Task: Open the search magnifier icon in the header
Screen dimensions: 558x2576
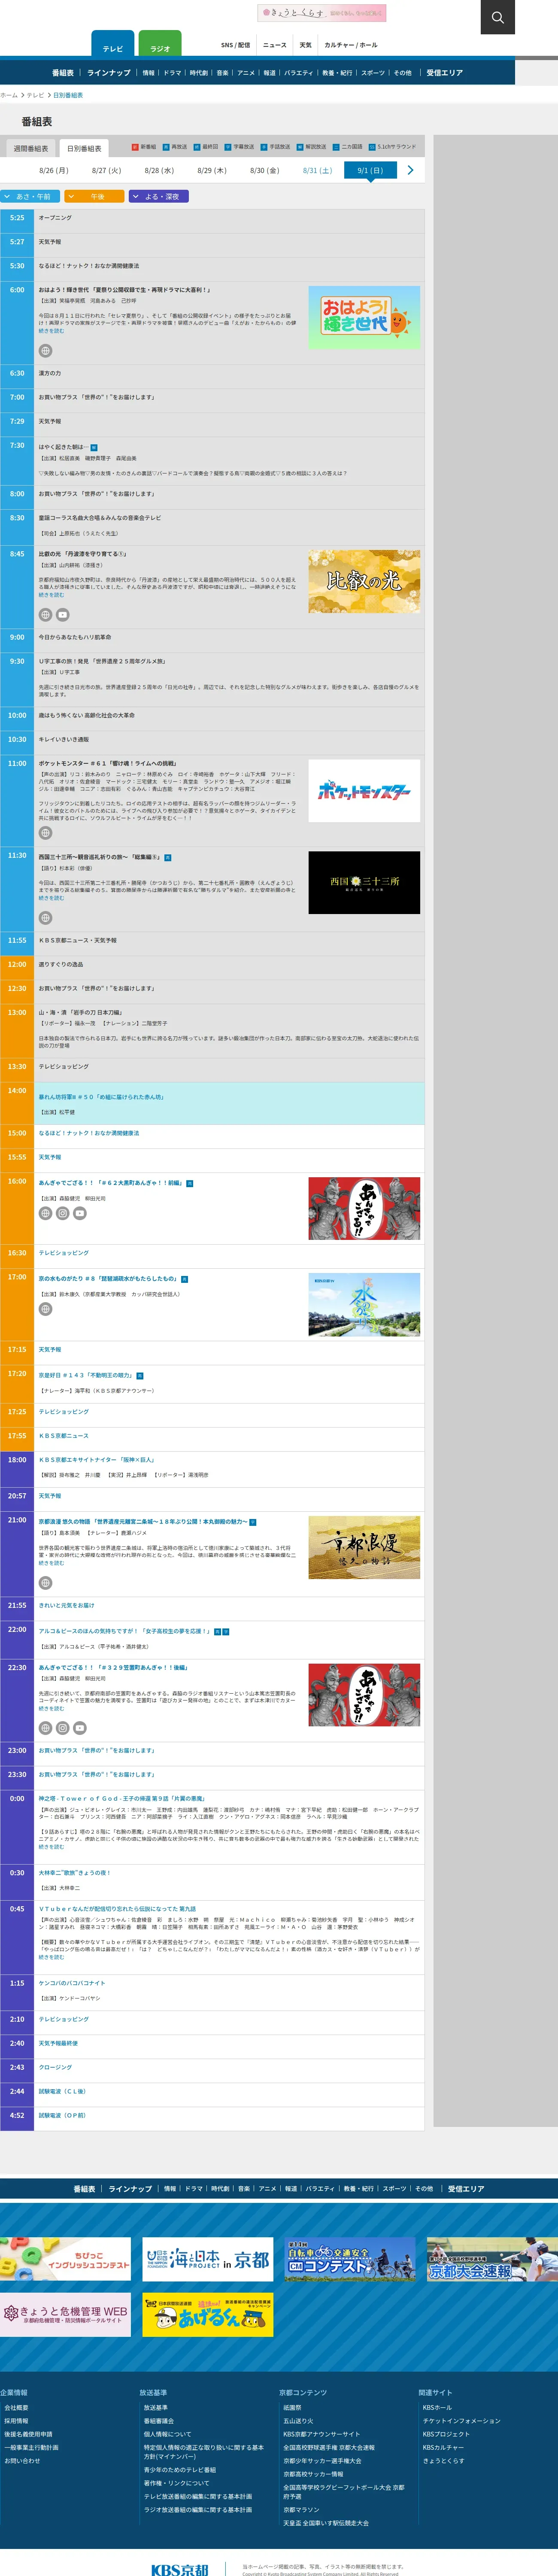Action: tap(497, 17)
